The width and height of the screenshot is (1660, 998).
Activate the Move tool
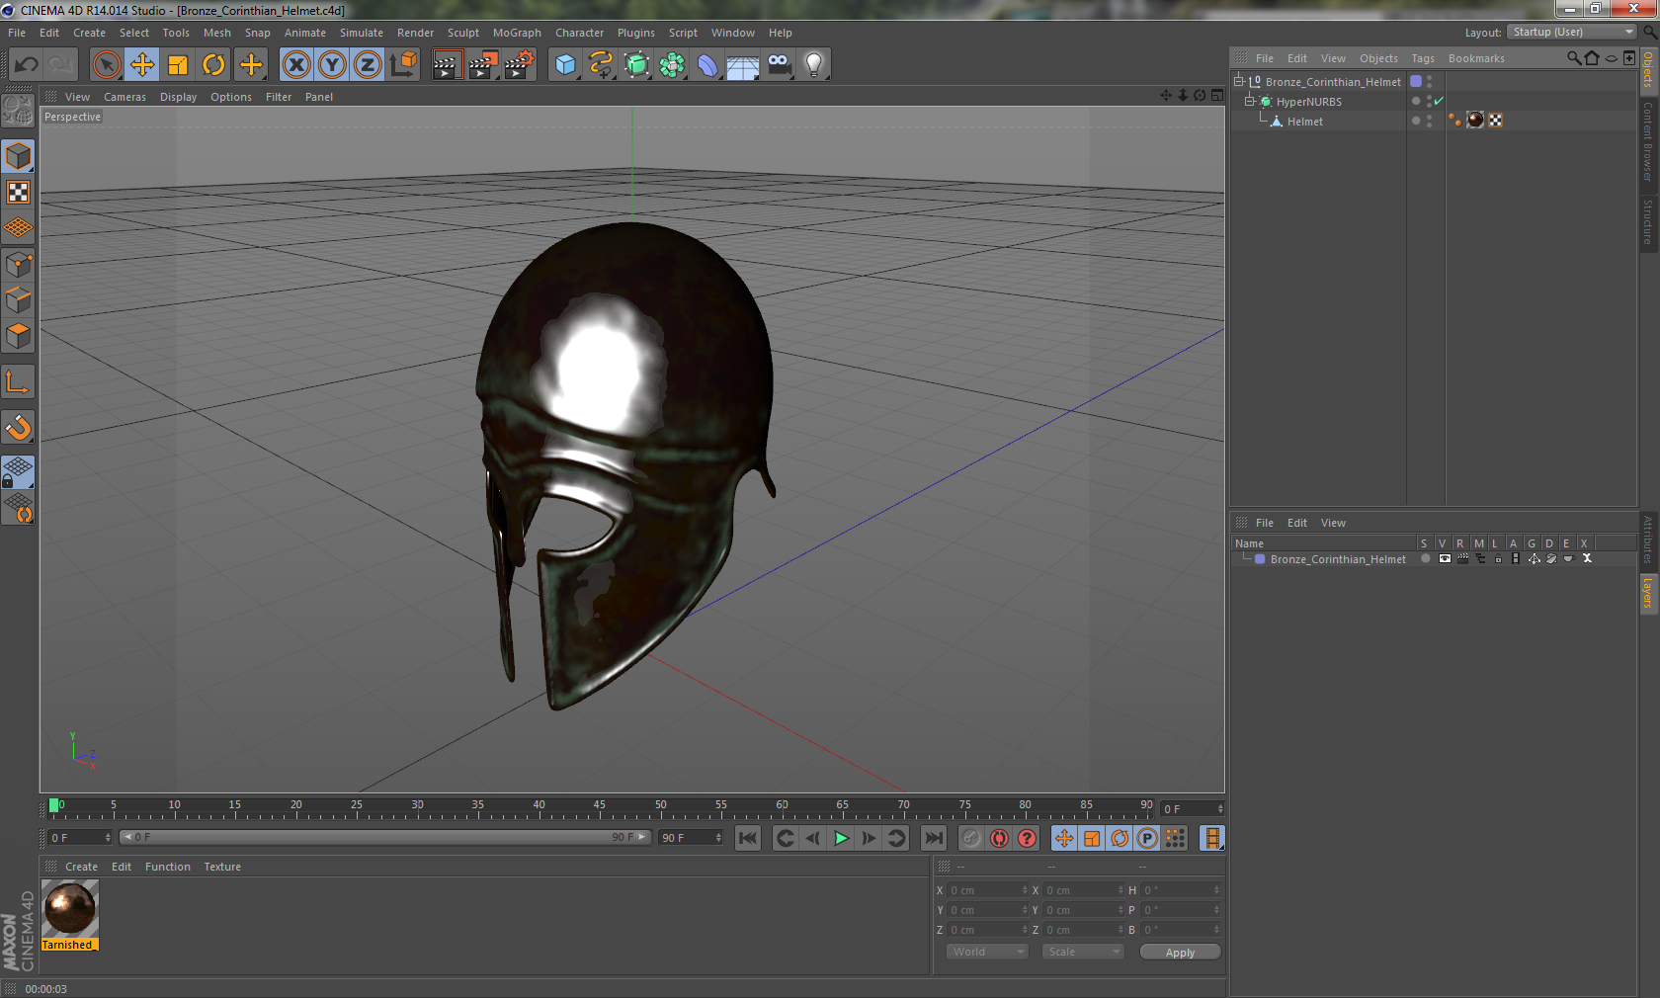[x=142, y=65]
